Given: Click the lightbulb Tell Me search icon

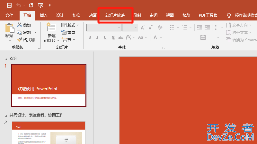Looking at the screenshot, I should pyautogui.click(x=229, y=15).
